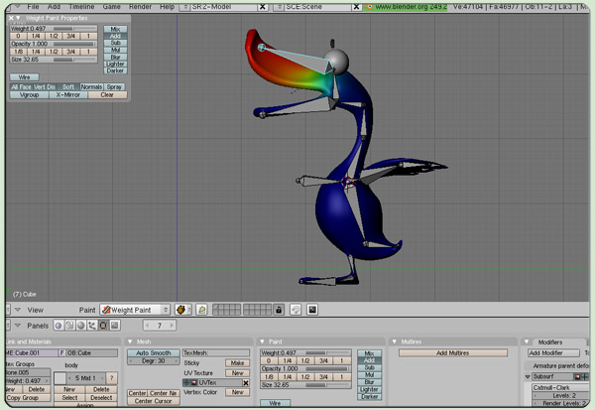Select the Blur mode in floating panel
The width and height of the screenshot is (595, 410).
115,57
